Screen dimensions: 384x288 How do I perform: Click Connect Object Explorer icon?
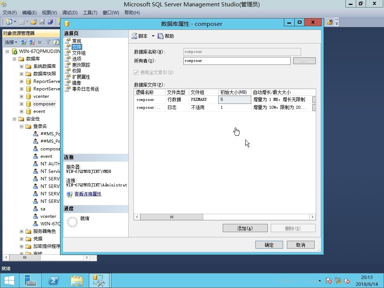23,42
